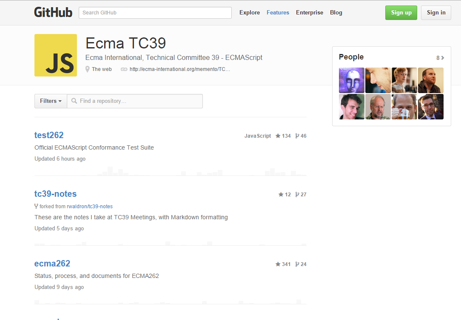461x320 pixels.
Task: Open the GitHub logo home link
Action: [x=53, y=12]
